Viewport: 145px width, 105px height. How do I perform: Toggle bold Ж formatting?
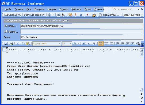pyautogui.click(x=84, y=43)
